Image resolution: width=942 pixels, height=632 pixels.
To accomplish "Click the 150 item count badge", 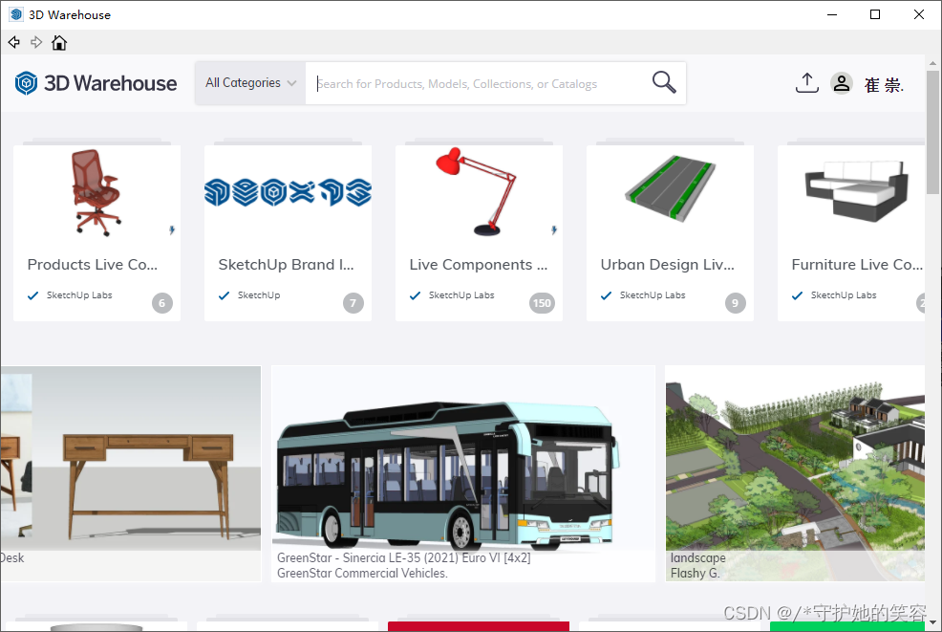I will tap(542, 303).
